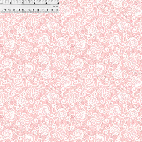Screen dimensions: 142x142
Task: Click the upside-down 7 on the centimeter scale
Action: click(38, 10)
